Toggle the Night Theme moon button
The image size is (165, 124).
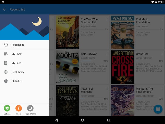(x=30, y=109)
